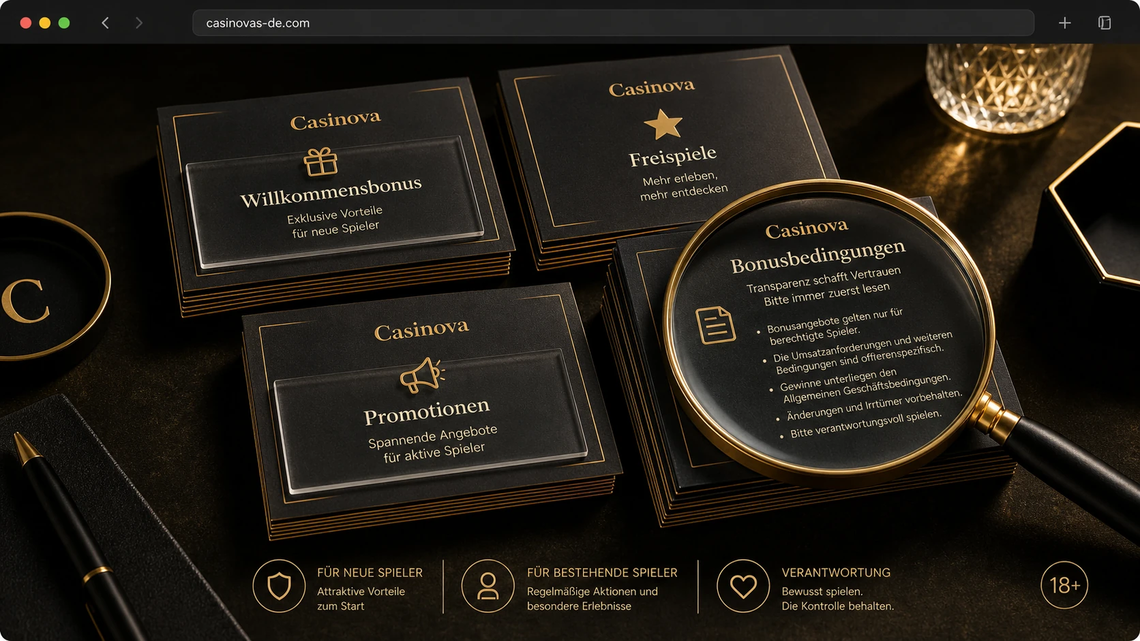Click the 'FÜR NEUE SPIELER' label
This screenshot has width=1140, height=641.
tap(370, 573)
